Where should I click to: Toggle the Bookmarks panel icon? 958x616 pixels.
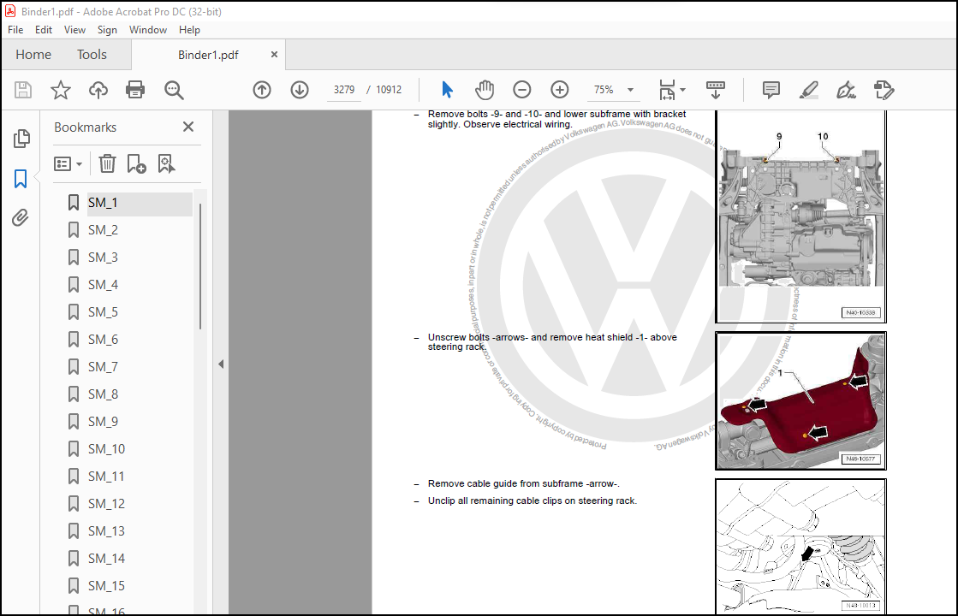[x=21, y=179]
